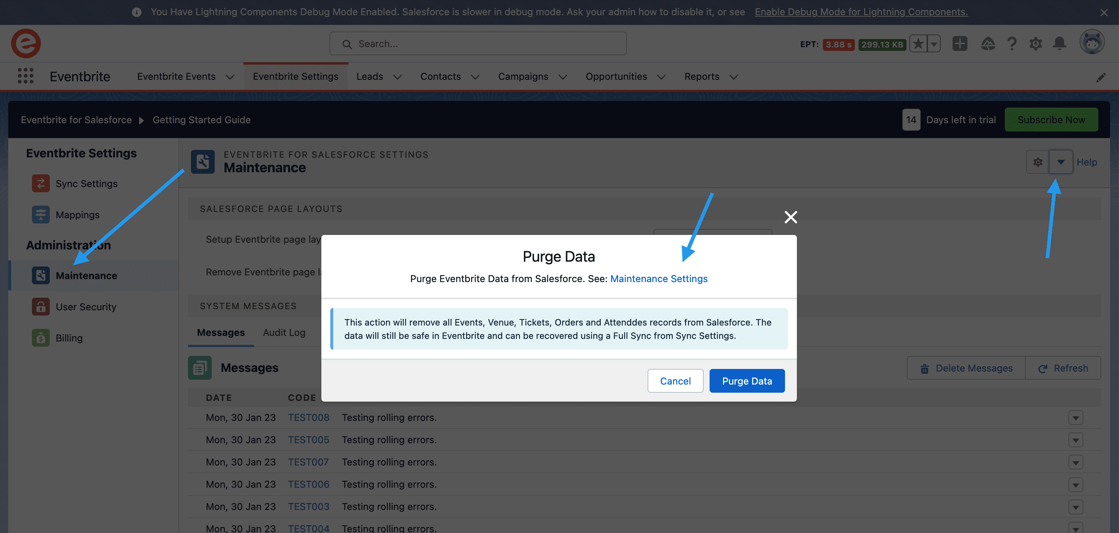Open the TEST008 message code
Screen dimensions: 1119x533
tap(308, 418)
